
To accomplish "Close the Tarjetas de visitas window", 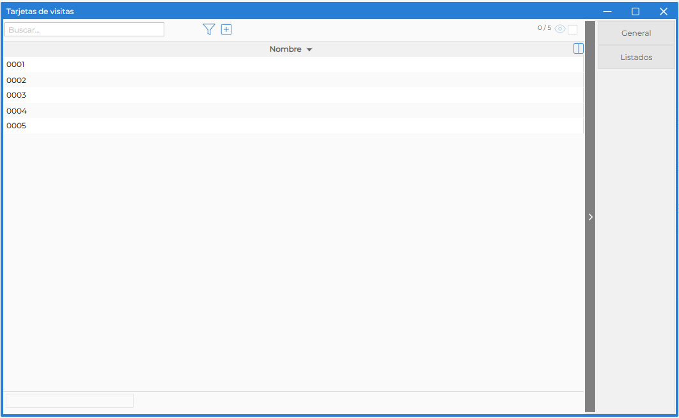I will pos(664,11).
